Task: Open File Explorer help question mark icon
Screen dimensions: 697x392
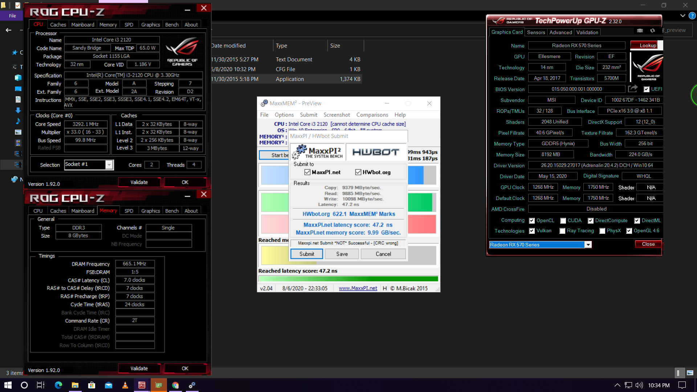Action: tap(692, 16)
